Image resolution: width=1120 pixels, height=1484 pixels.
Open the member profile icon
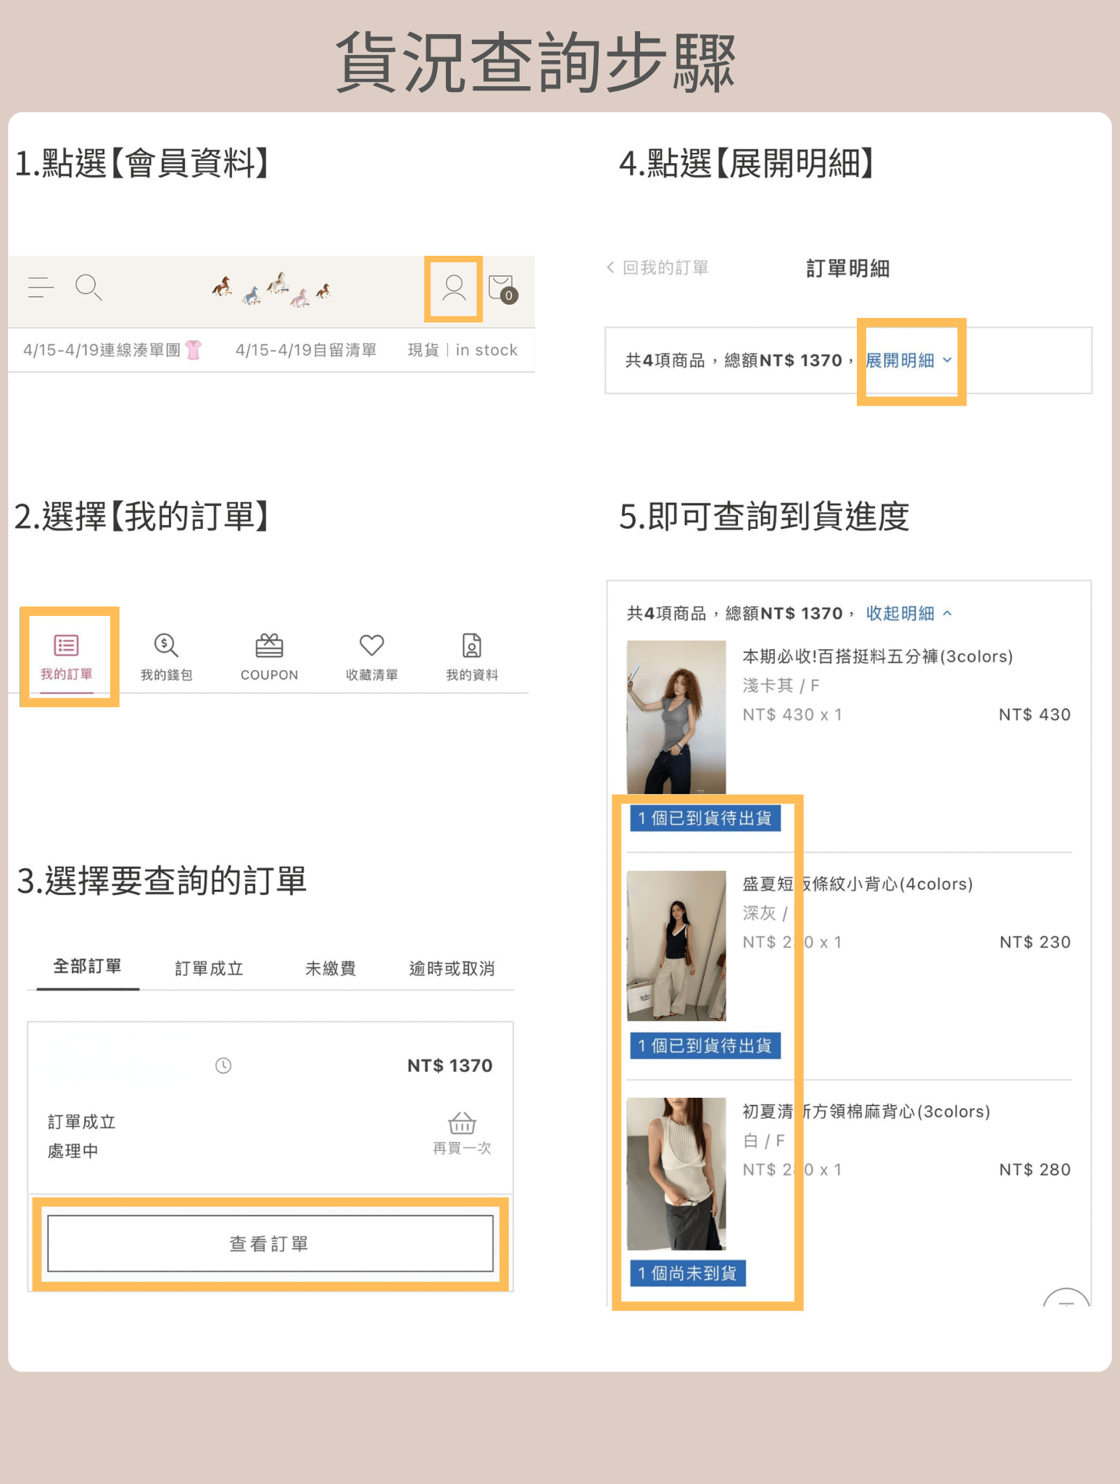454,288
